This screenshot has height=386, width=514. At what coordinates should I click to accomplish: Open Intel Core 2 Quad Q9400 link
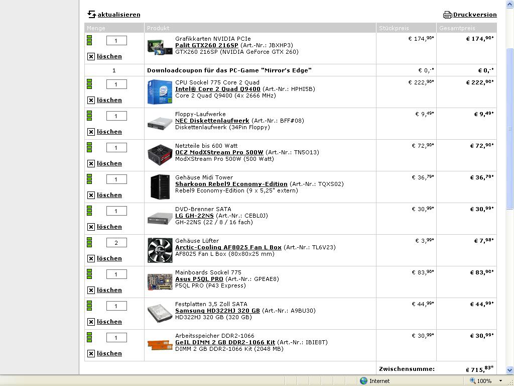[x=218, y=89]
